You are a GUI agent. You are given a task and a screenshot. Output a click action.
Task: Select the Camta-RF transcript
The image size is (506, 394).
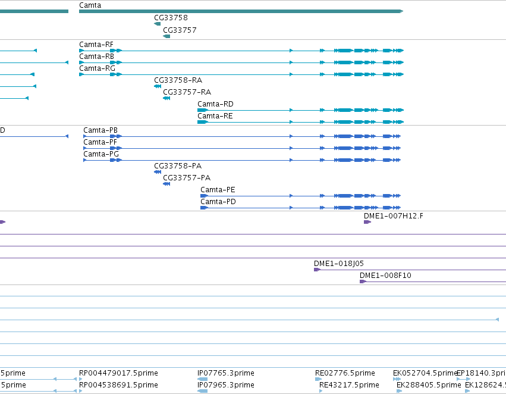tap(241, 51)
